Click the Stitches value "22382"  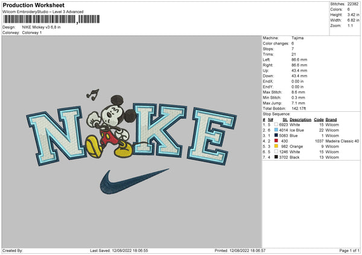(x=353, y=4)
